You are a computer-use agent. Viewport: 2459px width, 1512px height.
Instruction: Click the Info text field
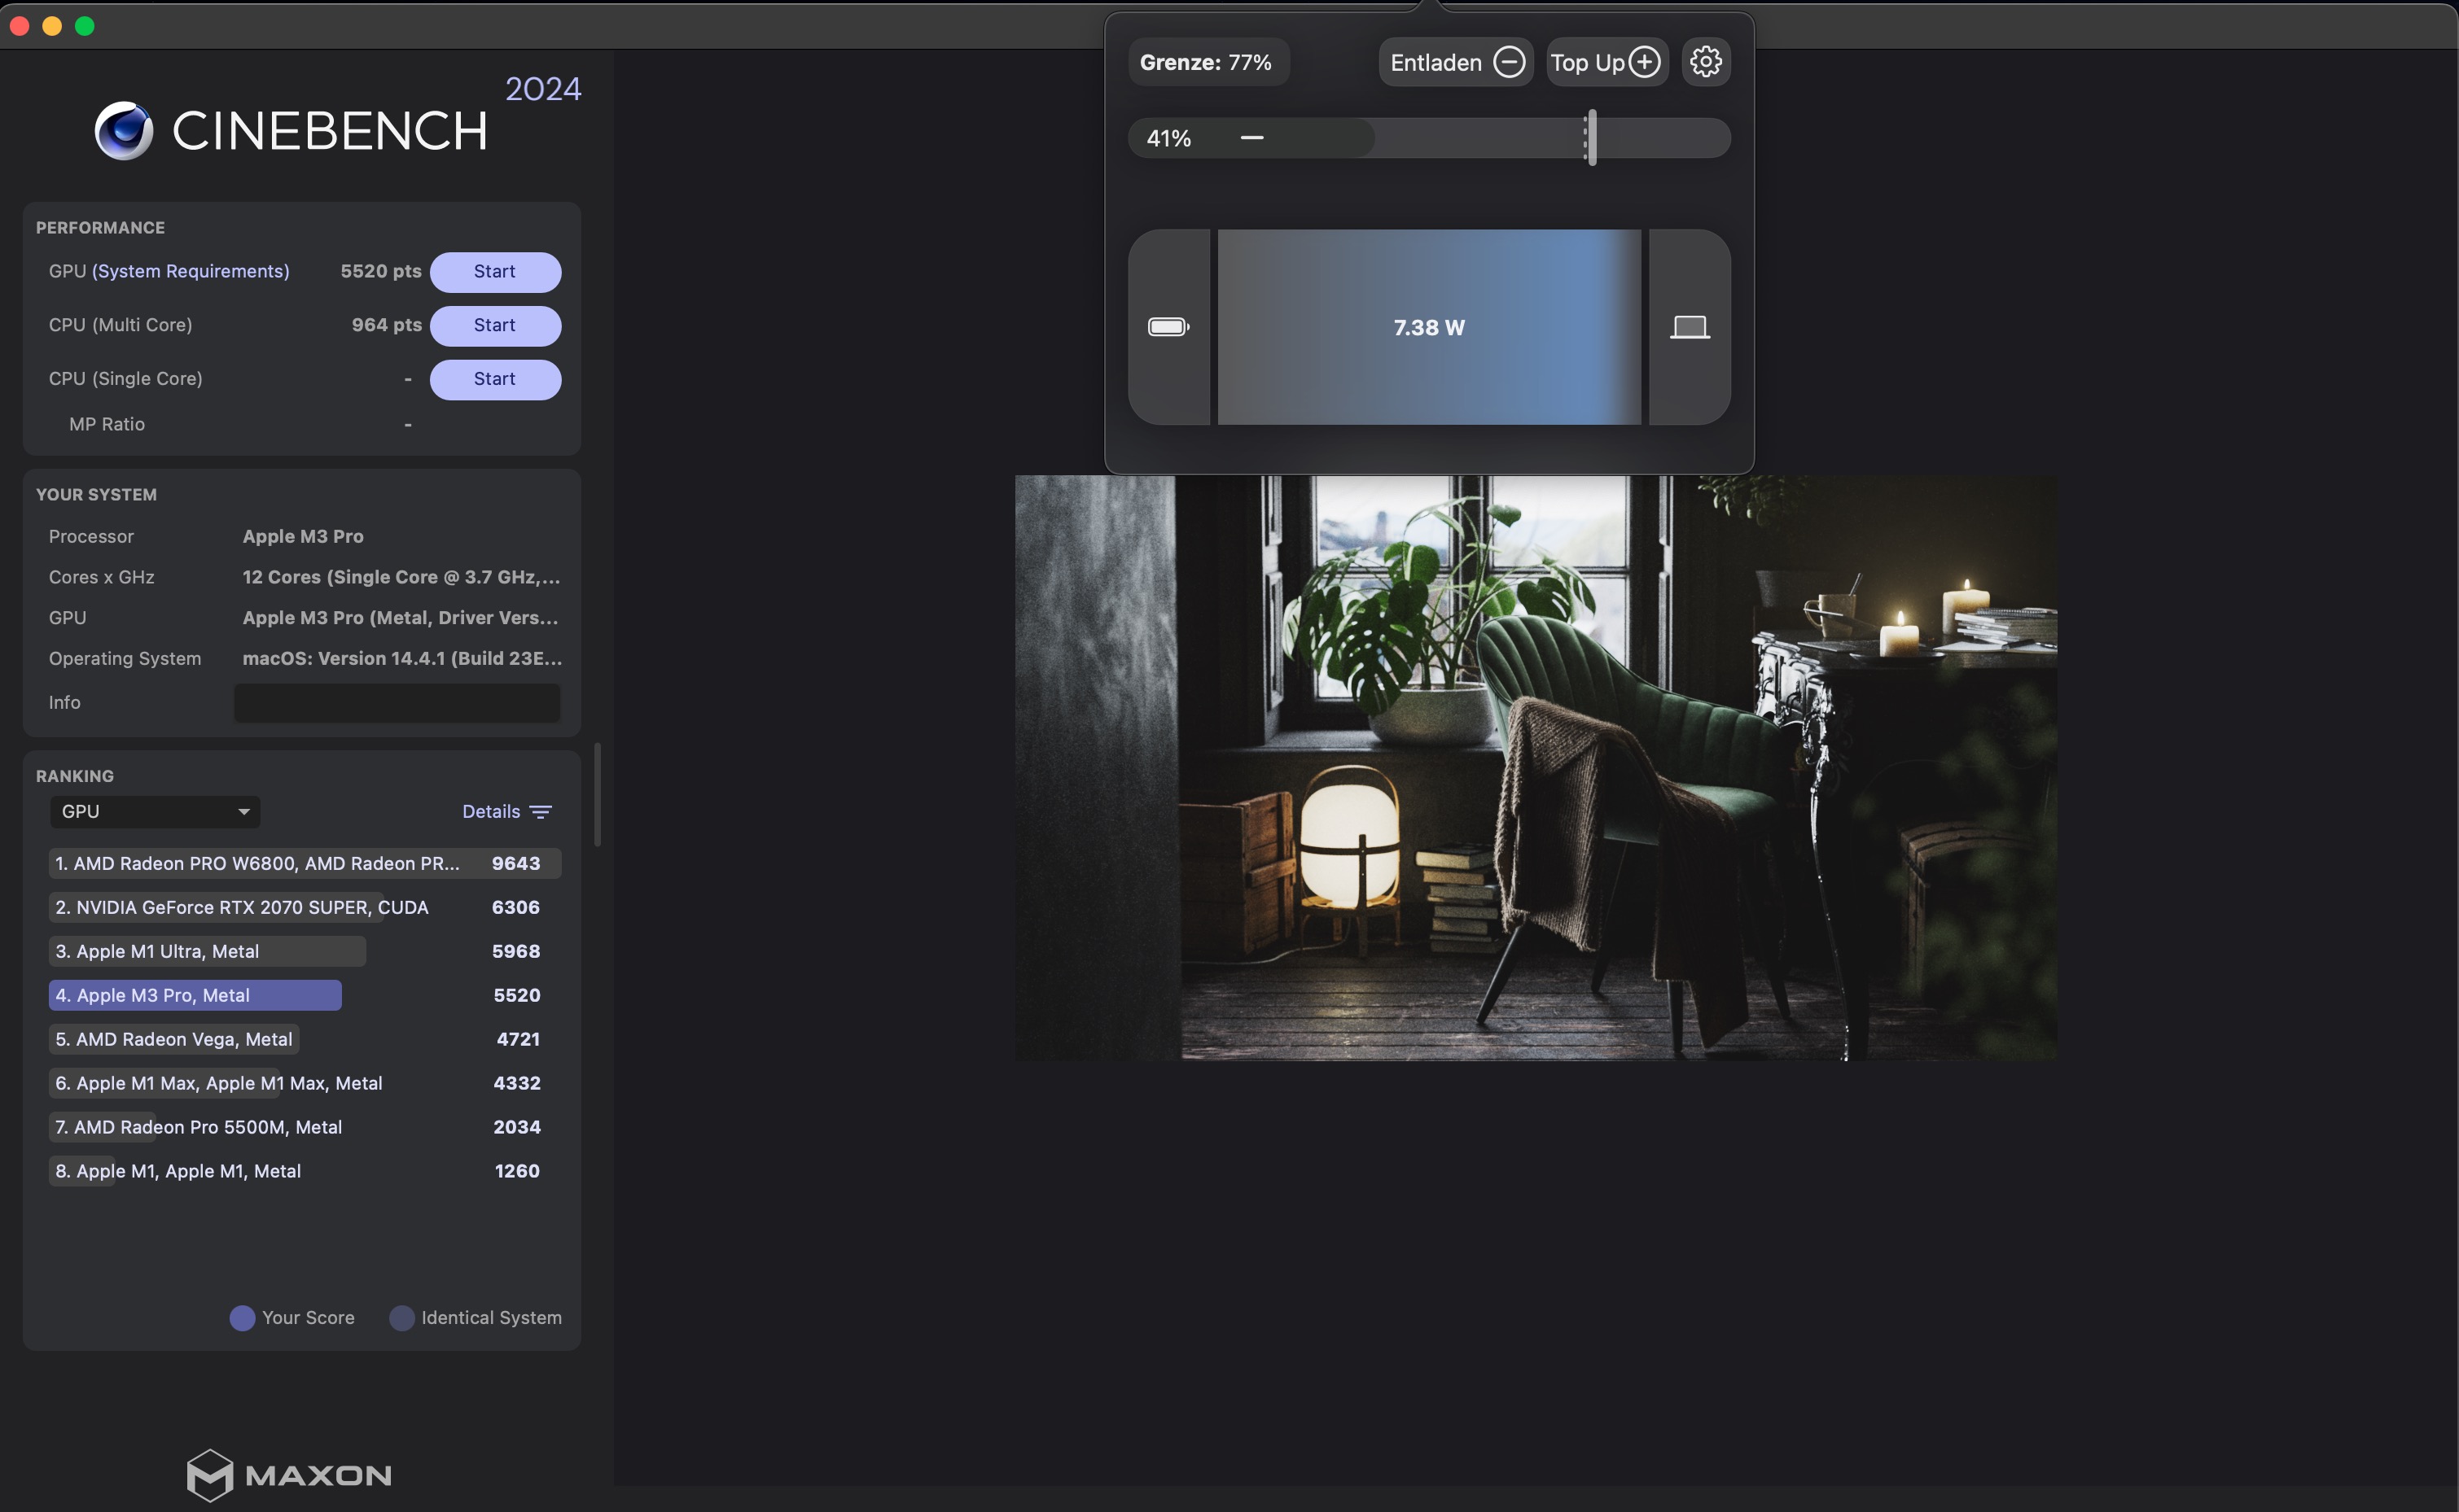(x=397, y=703)
